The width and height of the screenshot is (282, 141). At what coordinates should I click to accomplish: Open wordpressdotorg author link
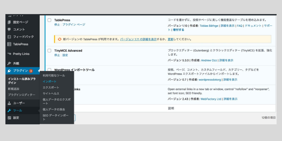pyautogui.click(x=210, y=80)
